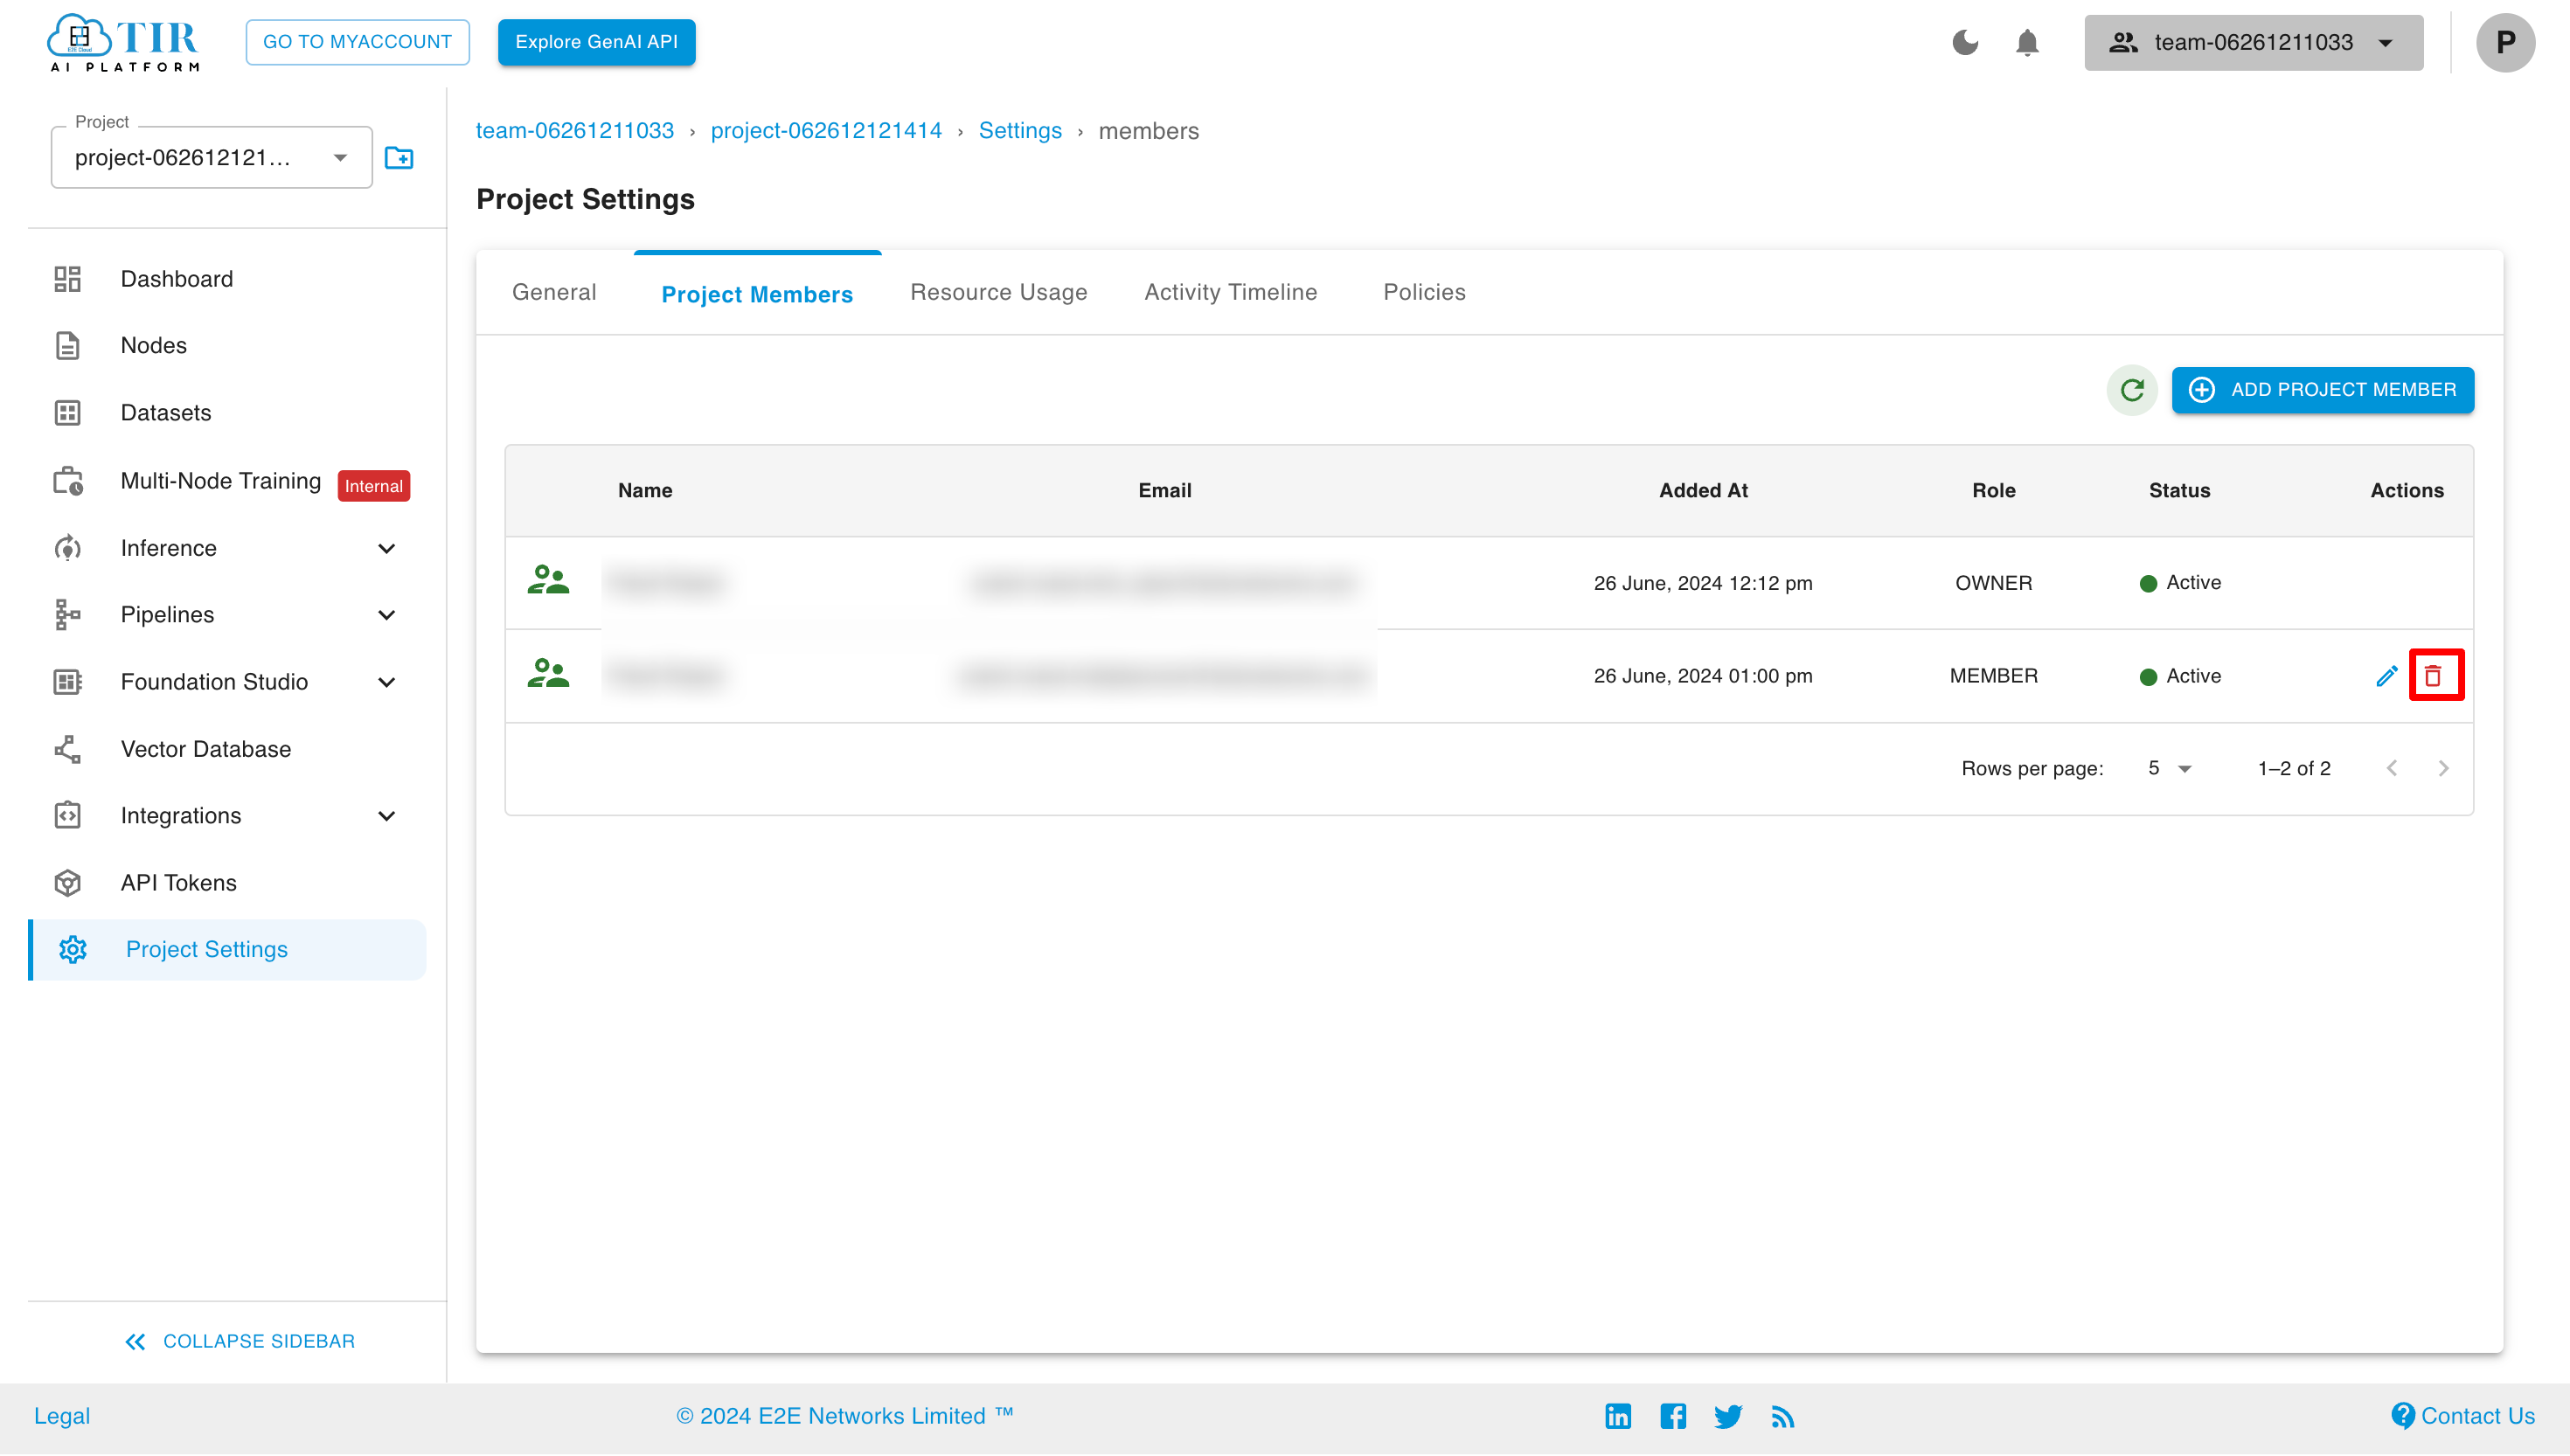2570x1456 pixels.
Task: Open the P user avatar menu
Action: tap(2505, 42)
